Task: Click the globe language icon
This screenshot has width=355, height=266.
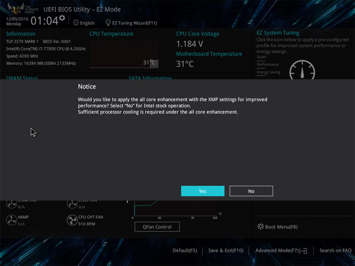Action: (x=76, y=23)
